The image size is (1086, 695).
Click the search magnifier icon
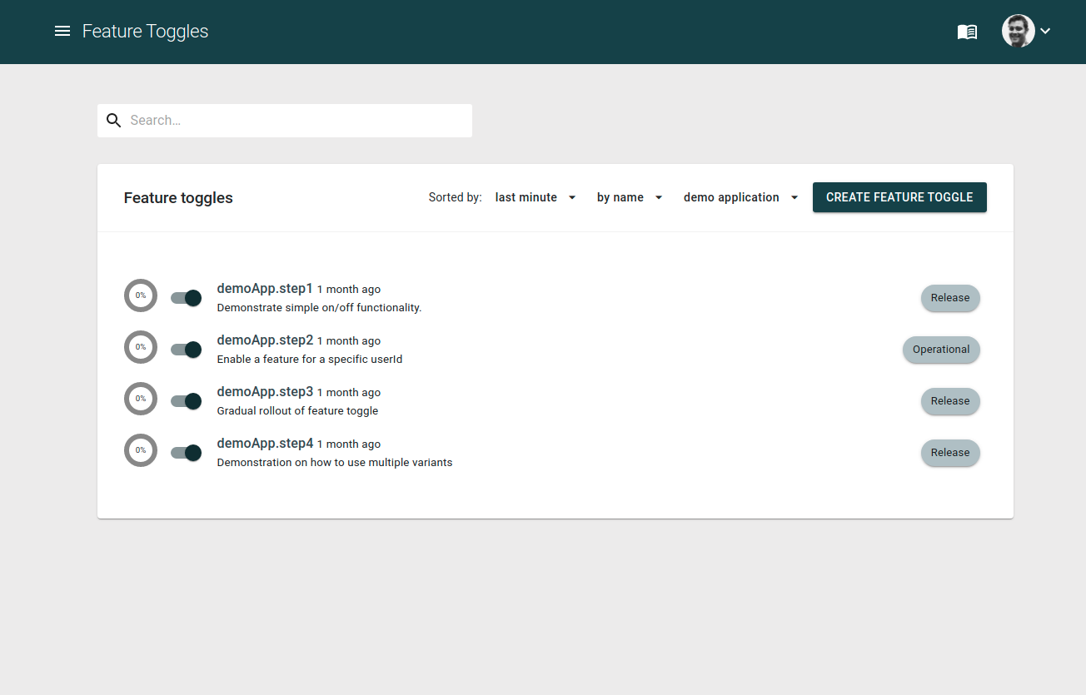(114, 121)
